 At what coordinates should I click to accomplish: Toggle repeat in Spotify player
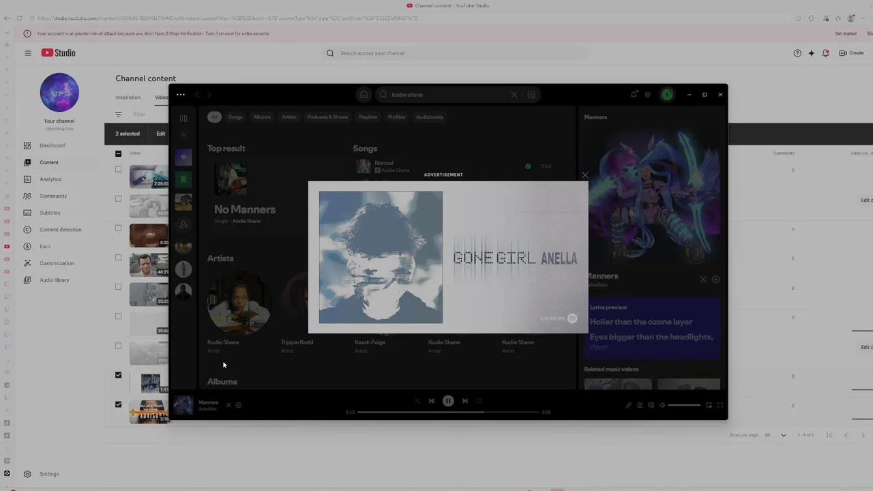(479, 401)
